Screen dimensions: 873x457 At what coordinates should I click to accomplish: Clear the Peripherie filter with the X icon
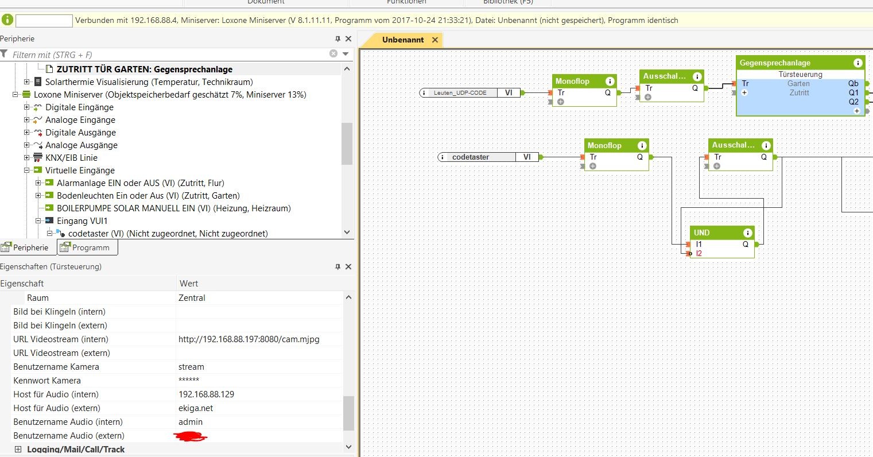tap(333, 53)
